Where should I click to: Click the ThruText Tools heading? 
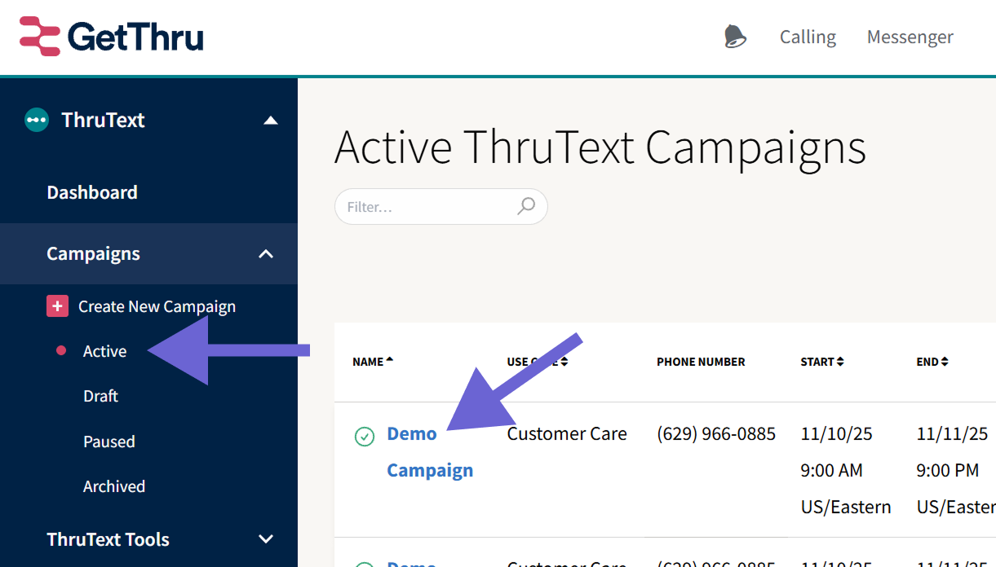pyautogui.click(x=108, y=539)
